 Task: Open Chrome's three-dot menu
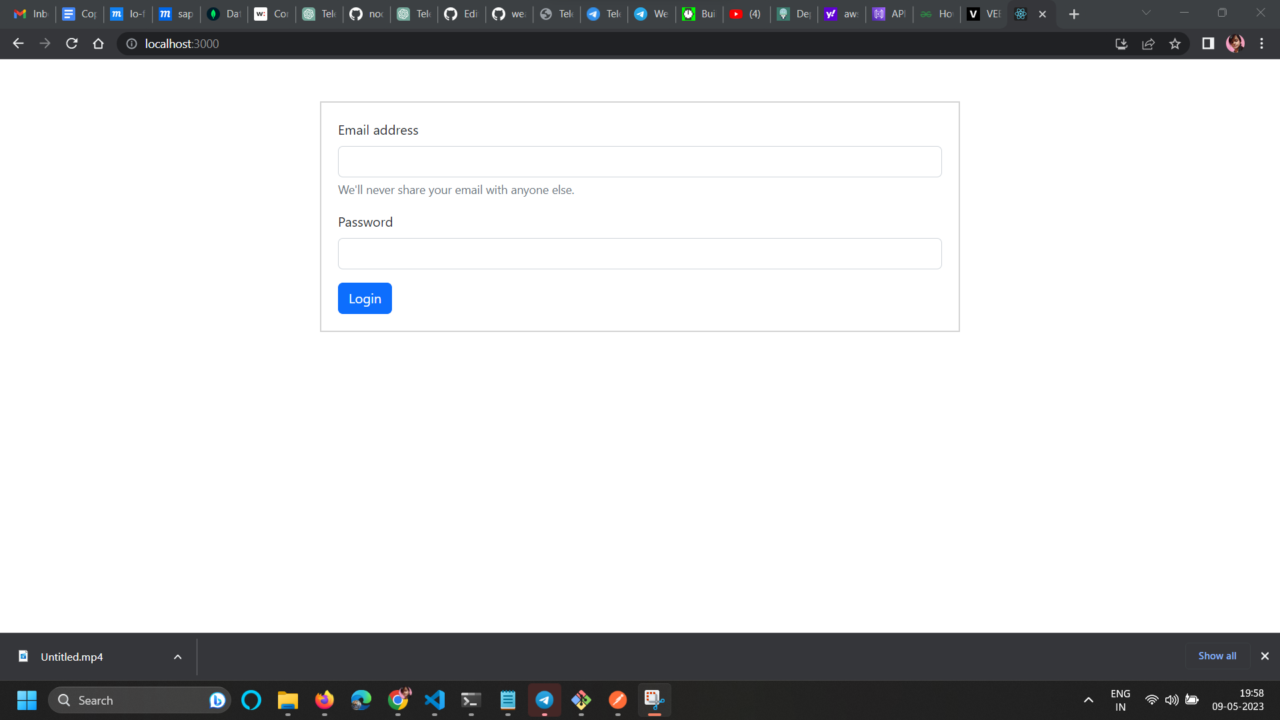(x=1261, y=43)
